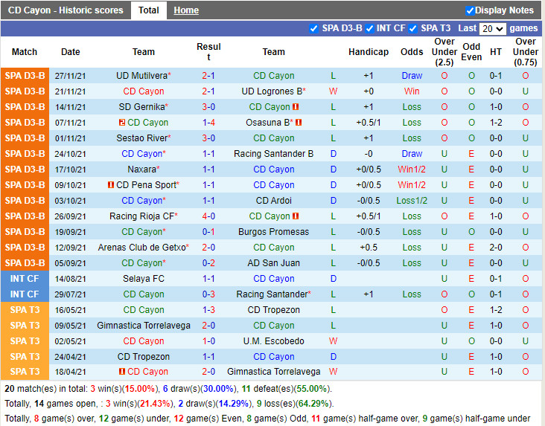Click the red card icon before CD Cayon on 18/04/21
Screen dimensions: 545x426
point(122,371)
